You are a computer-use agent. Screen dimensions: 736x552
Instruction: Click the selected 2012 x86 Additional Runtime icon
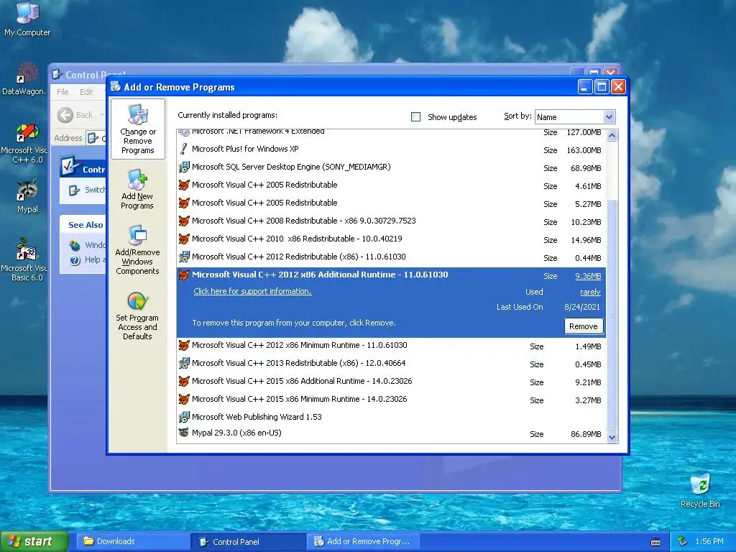pyautogui.click(x=184, y=275)
